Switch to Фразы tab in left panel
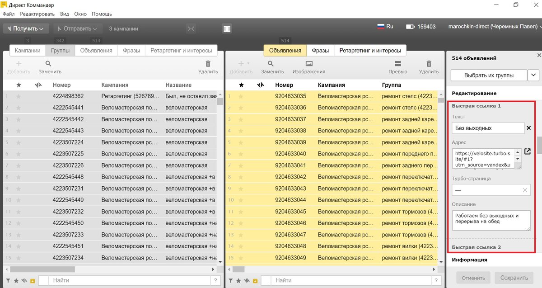Image resolution: width=542 pixels, height=288 pixels. coord(131,51)
